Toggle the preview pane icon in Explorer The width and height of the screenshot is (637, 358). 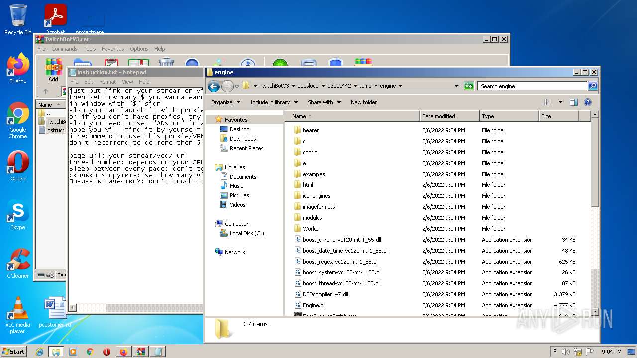pyautogui.click(x=573, y=102)
